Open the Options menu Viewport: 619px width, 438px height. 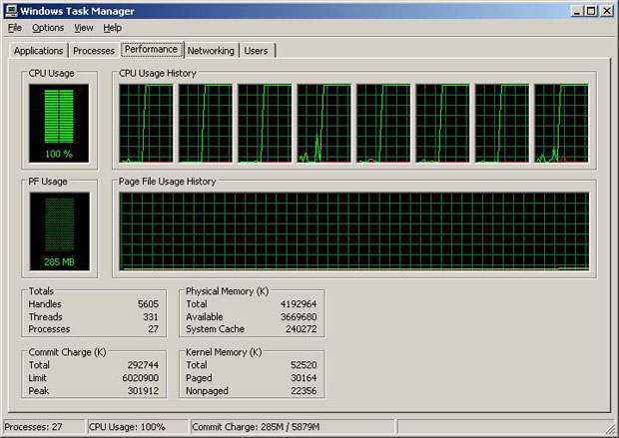[48, 28]
